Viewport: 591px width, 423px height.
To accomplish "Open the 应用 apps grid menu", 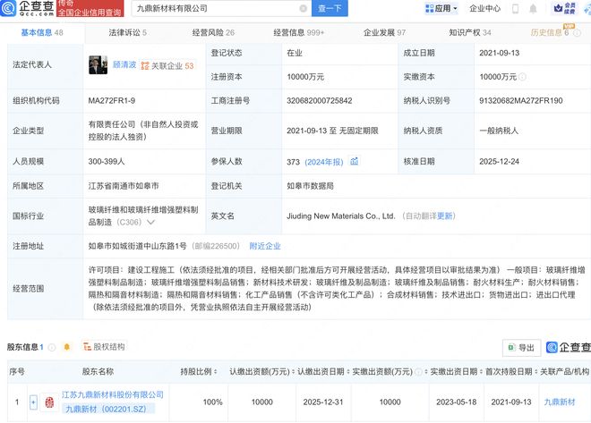I will 439,8.
